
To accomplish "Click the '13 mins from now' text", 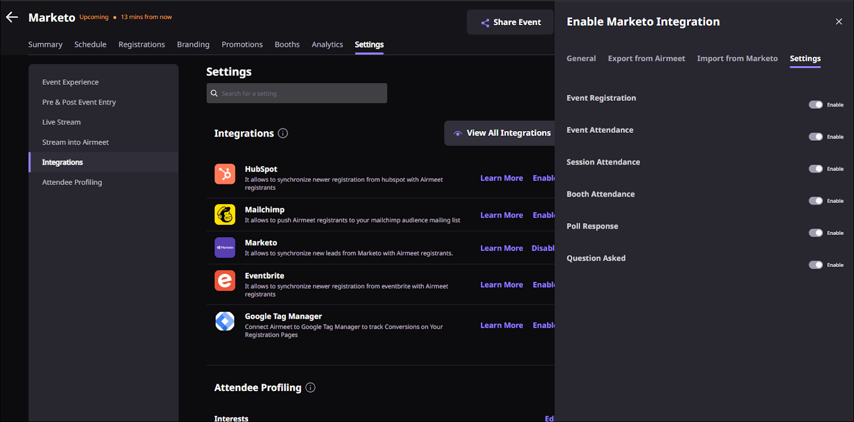I will click(x=146, y=17).
